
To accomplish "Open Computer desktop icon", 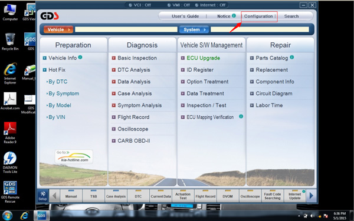I will pos(10,12).
